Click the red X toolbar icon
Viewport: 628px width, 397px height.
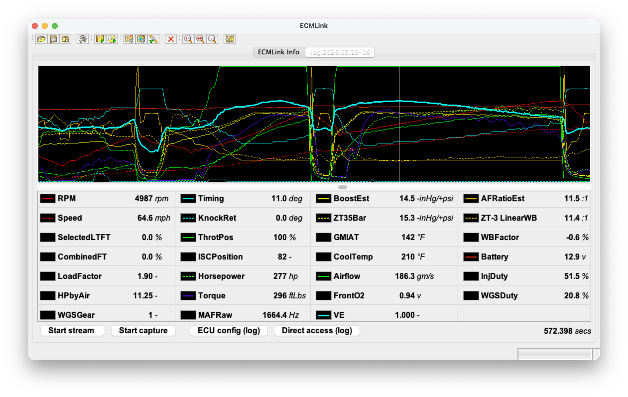[x=171, y=39]
